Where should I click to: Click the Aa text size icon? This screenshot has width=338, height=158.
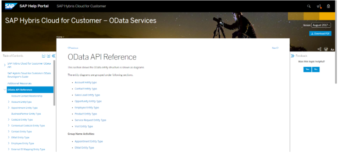pos(332,49)
